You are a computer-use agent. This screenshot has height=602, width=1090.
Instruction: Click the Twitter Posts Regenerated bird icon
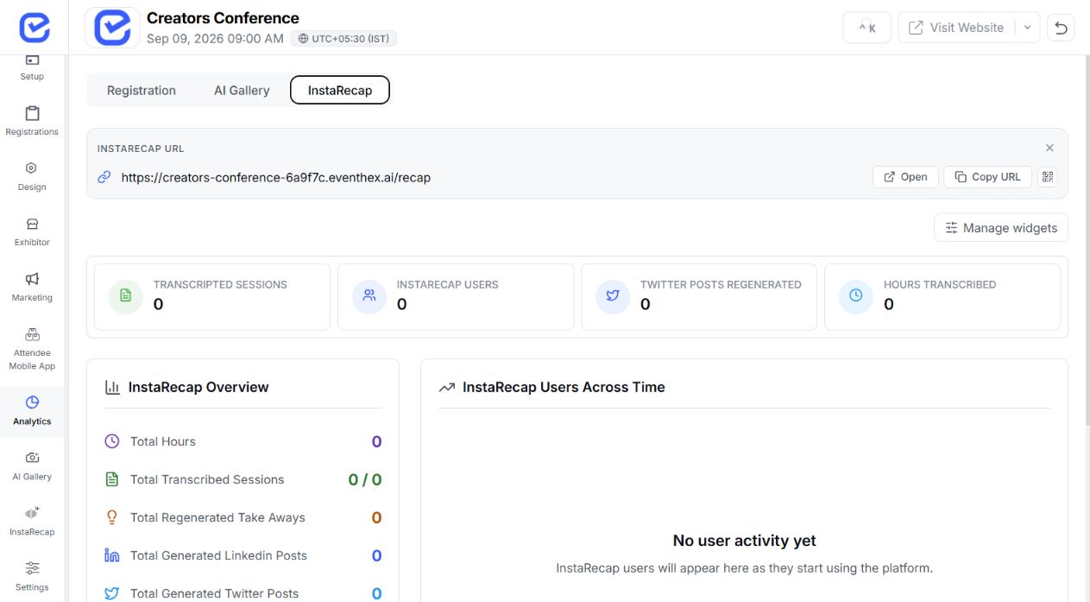pos(613,295)
